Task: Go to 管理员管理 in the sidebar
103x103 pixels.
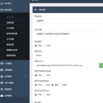Action: [11, 56]
